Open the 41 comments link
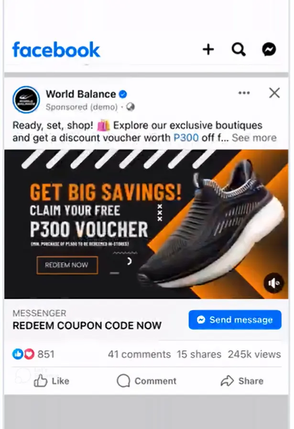294x429 pixels. (139, 354)
